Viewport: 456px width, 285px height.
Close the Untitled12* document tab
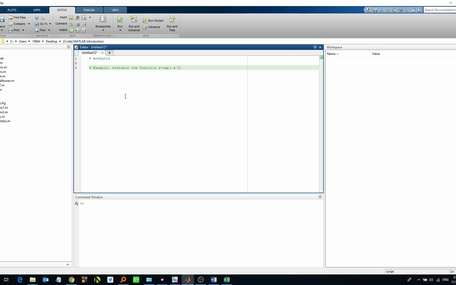pos(102,53)
